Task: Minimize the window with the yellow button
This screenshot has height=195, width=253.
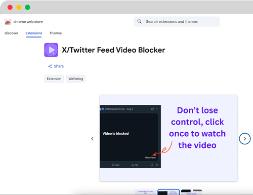Action: (19, 7)
